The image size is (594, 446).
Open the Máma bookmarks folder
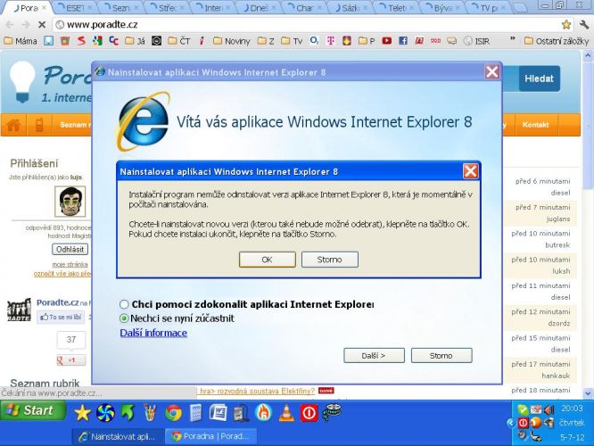21,40
